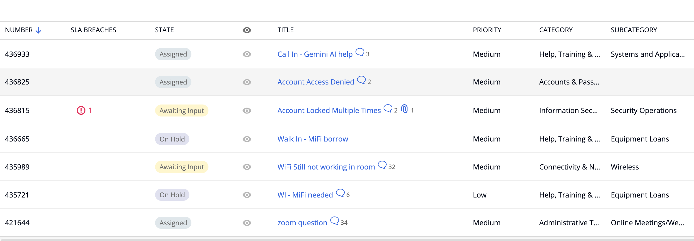Click attachment paperclip on Account Locked ticket
The width and height of the screenshot is (694, 241).
[x=404, y=109]
